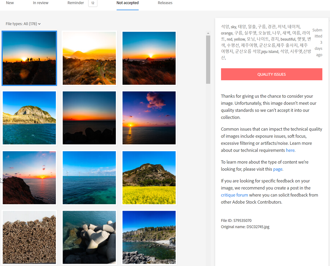
Task: Pick the offshore wind turbines thumbnail
Action: click(89, 178)
